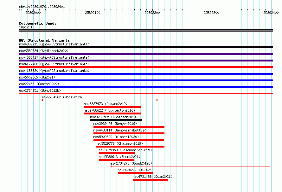Screen dimensions: 282x192
Task: Open variant nsv6002369 (Wu2021) label
Action: click(x=37, y=77)
